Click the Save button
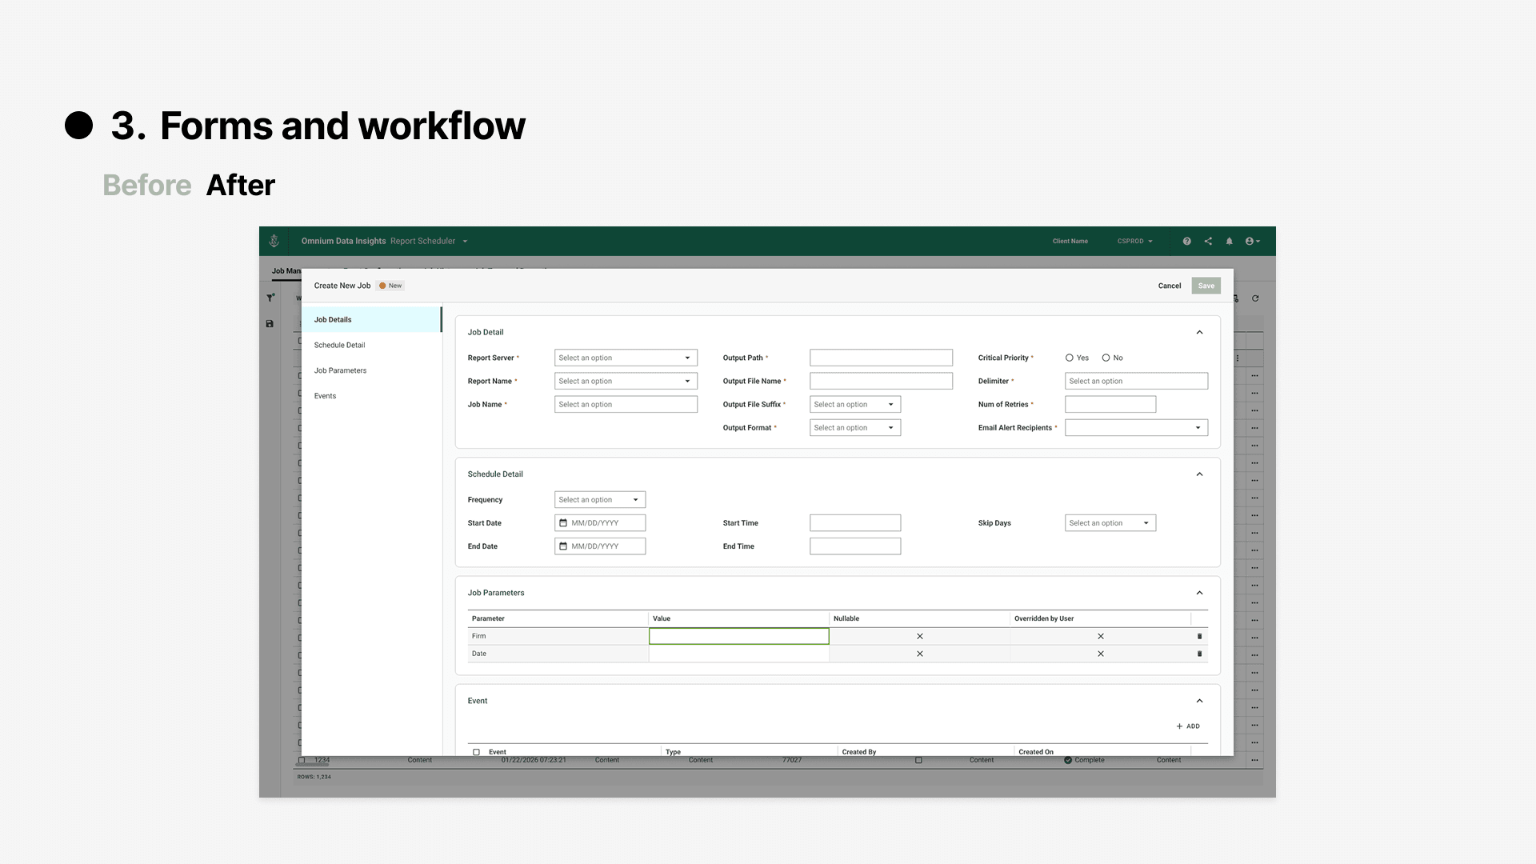The height and width of the screenshot is (864, 1536). 1206,286
